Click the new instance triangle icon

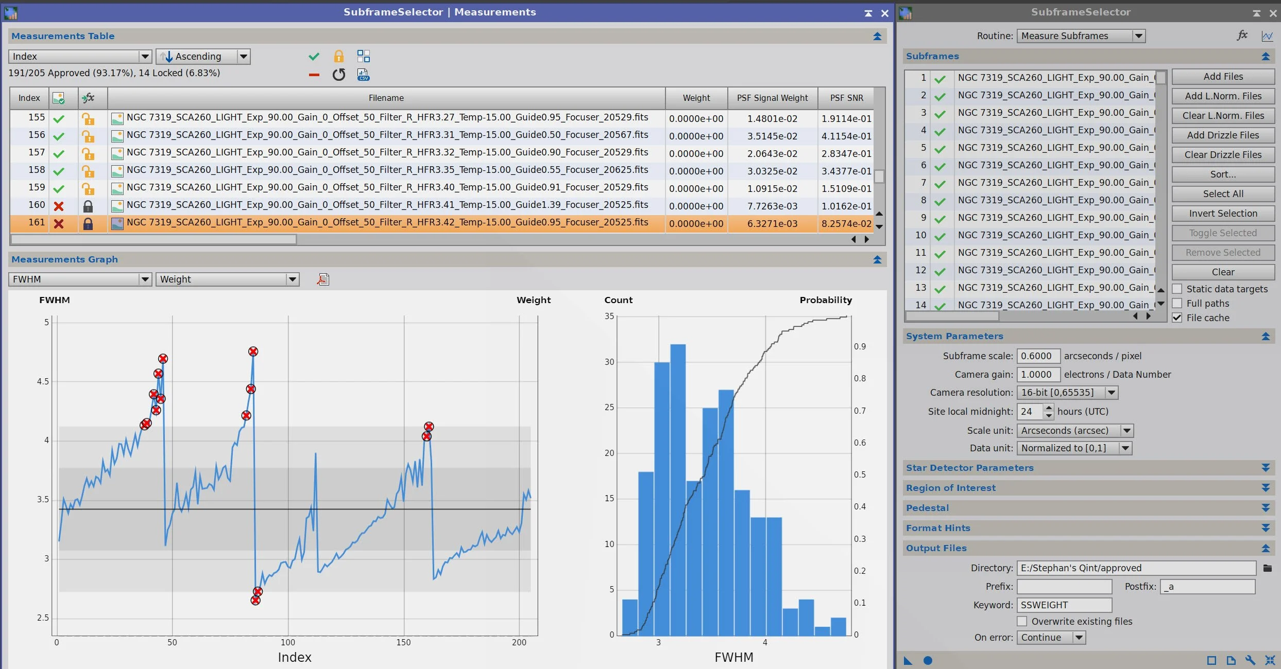tap(908, 661)
